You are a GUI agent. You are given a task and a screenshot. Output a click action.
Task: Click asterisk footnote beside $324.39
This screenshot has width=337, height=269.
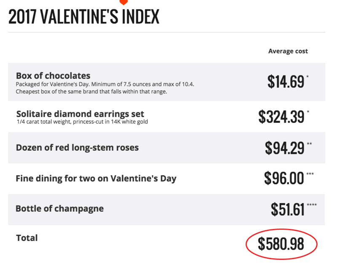[x=308, y=112]
